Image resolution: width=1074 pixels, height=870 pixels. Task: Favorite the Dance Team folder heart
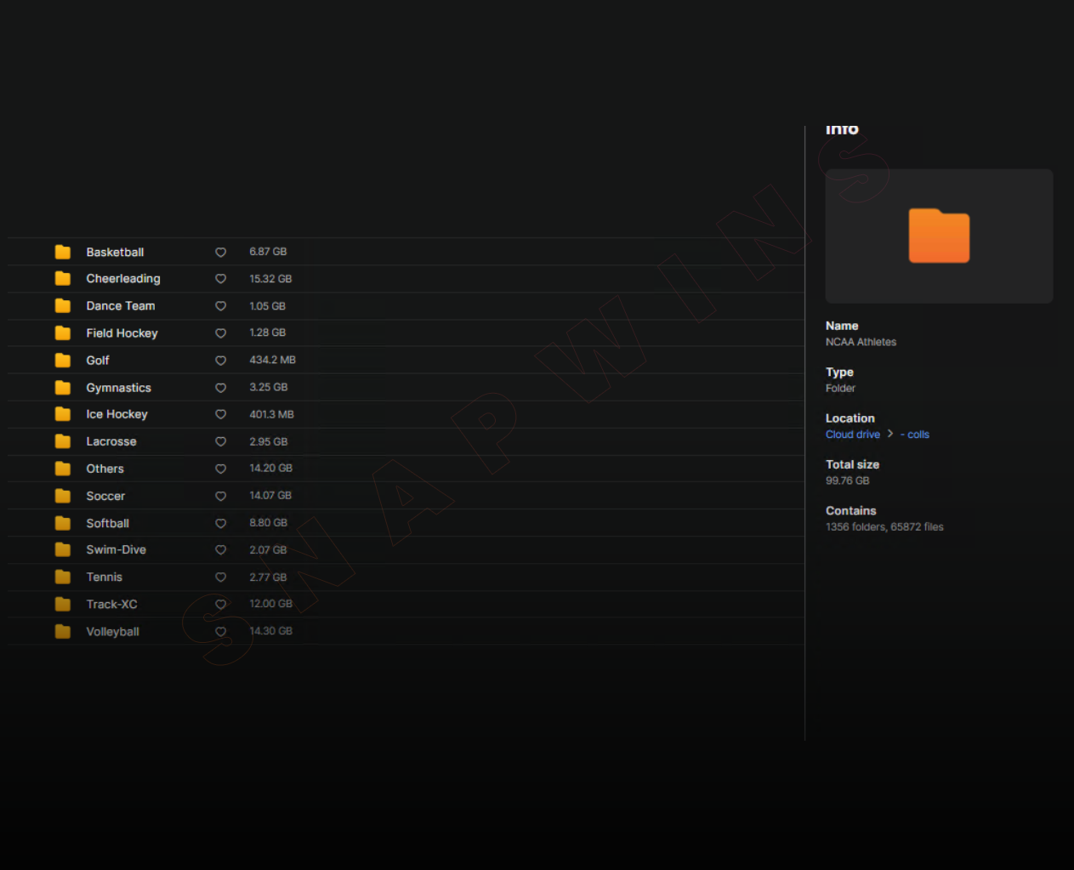click(220, 306)
